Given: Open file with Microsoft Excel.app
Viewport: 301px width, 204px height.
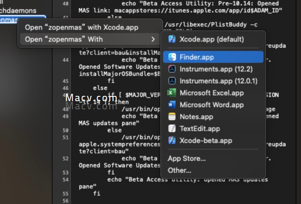Looking at the screenshot, I should [x=213, y=93].
